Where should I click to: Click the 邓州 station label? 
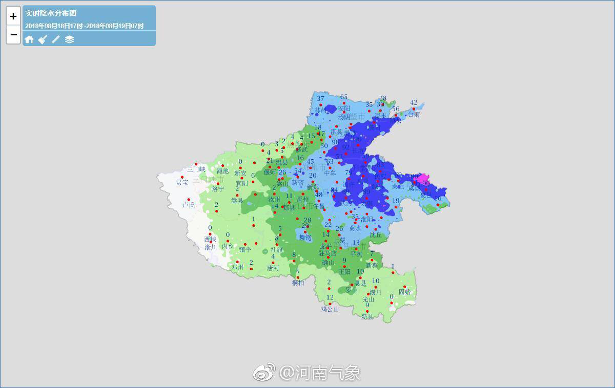[x=237, y=267]
